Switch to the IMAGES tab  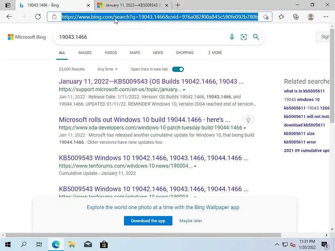(85, 53)
